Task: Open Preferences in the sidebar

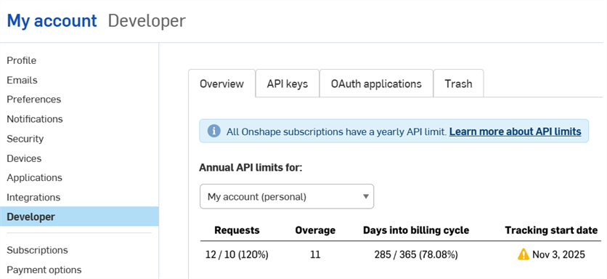Action: click(x=34, y=100)
